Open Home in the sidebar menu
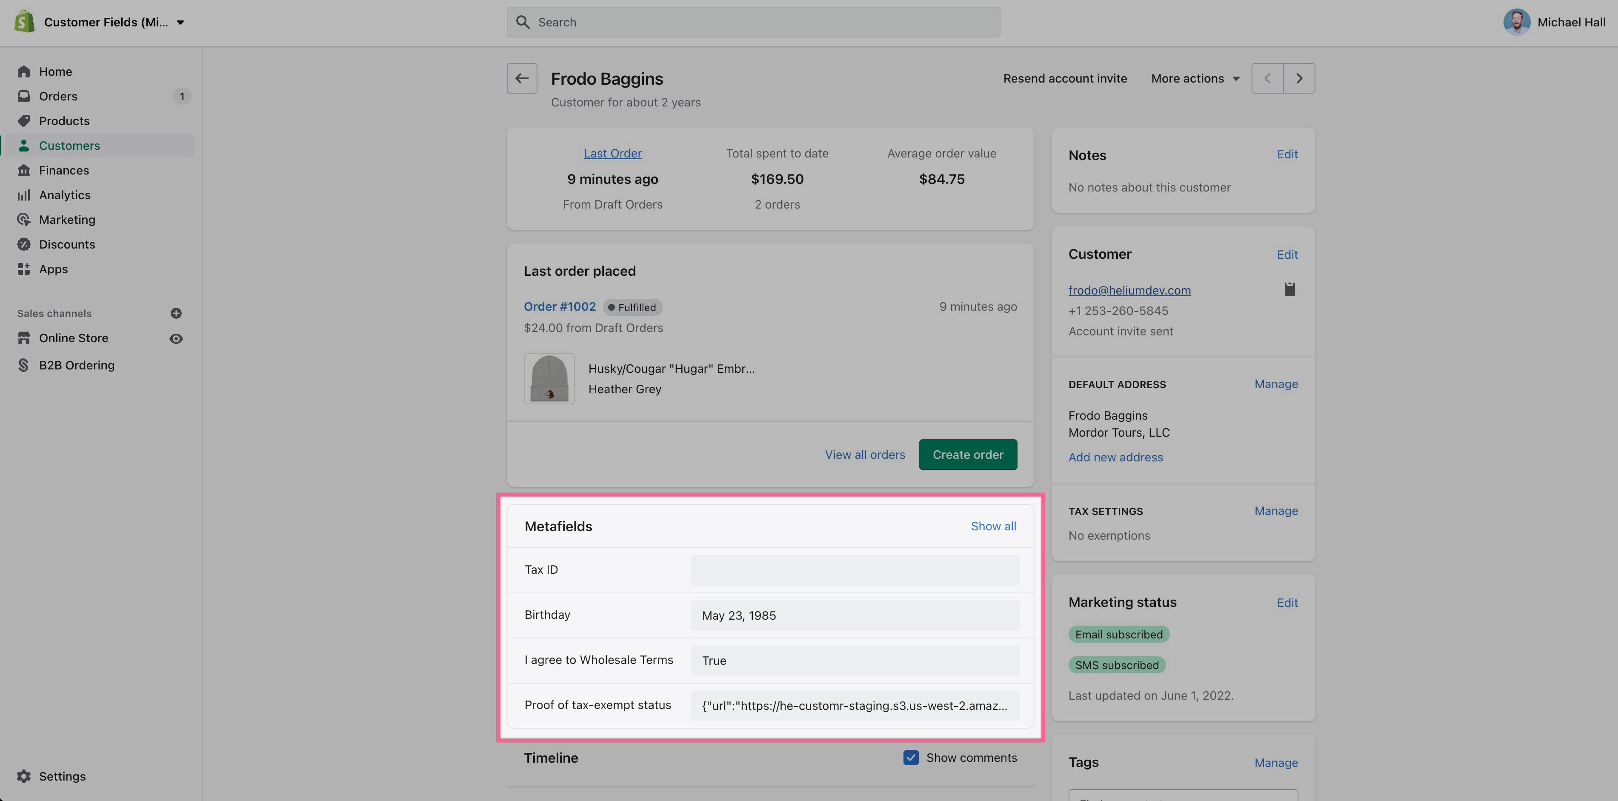The height and width of the screenshot is (801, 1618). click(x=55, y=72)
